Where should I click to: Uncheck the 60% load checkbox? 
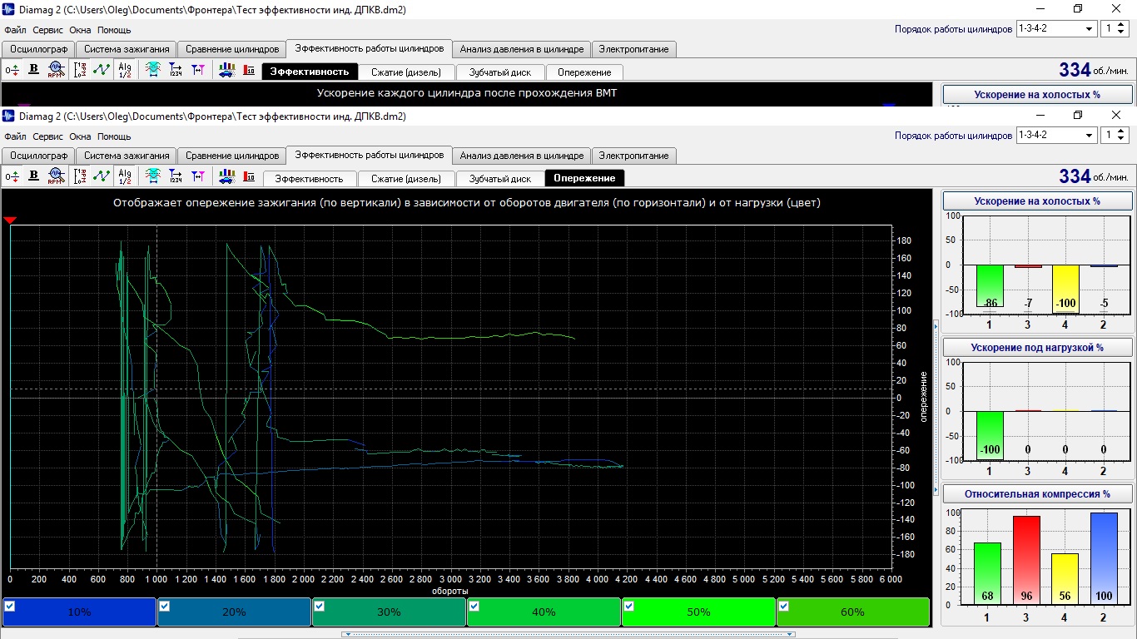point(784,606)
